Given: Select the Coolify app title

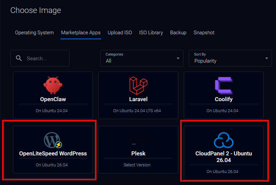Looking at the screenshot, I should pos(224,99).
